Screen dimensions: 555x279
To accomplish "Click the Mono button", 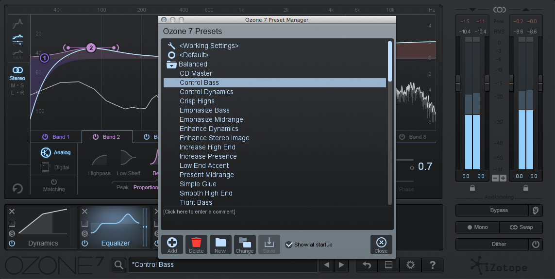I will pyautogui.click(x=477, y=228).
